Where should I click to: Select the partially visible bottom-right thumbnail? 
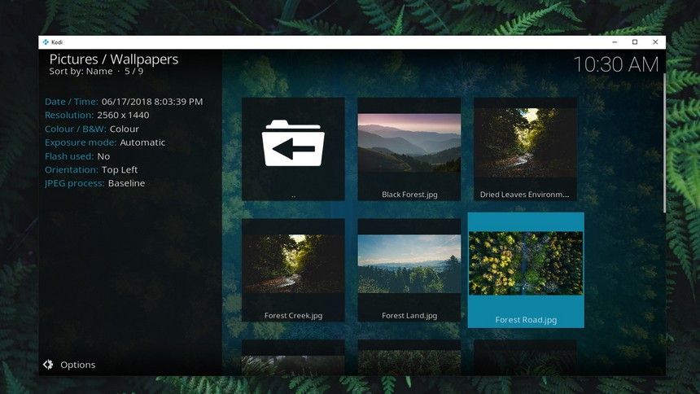point(525,358)
